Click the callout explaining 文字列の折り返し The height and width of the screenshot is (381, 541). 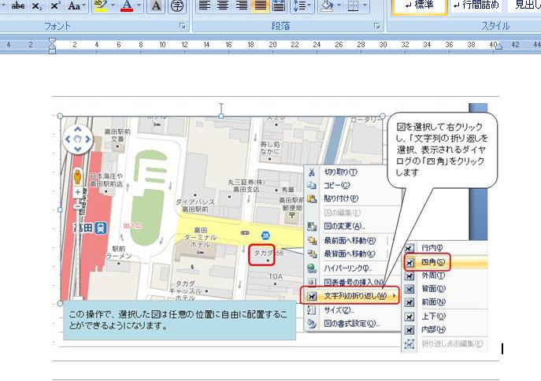[442, 150]
